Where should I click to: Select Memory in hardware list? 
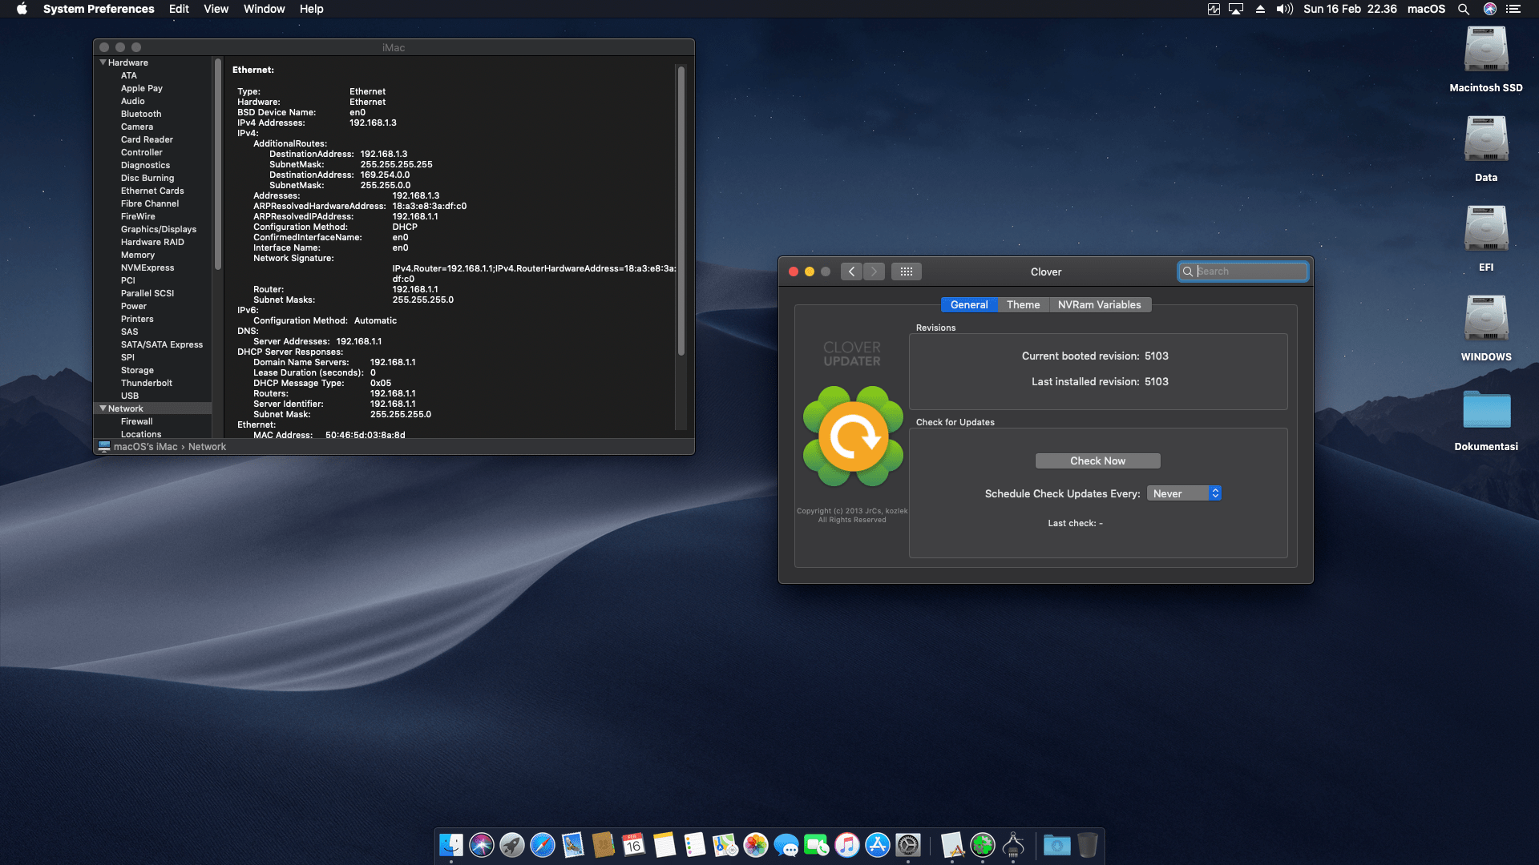tap(138, 255)
